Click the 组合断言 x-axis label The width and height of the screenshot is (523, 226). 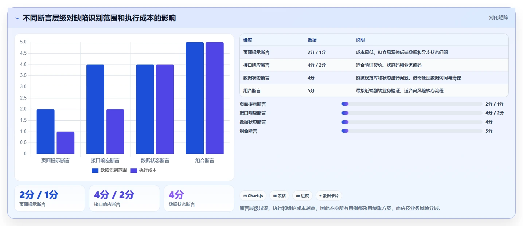(205, 160)
